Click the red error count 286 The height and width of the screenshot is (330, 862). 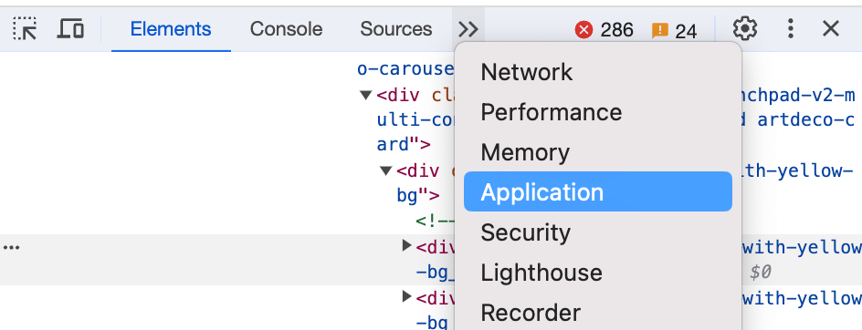point(604,30)
